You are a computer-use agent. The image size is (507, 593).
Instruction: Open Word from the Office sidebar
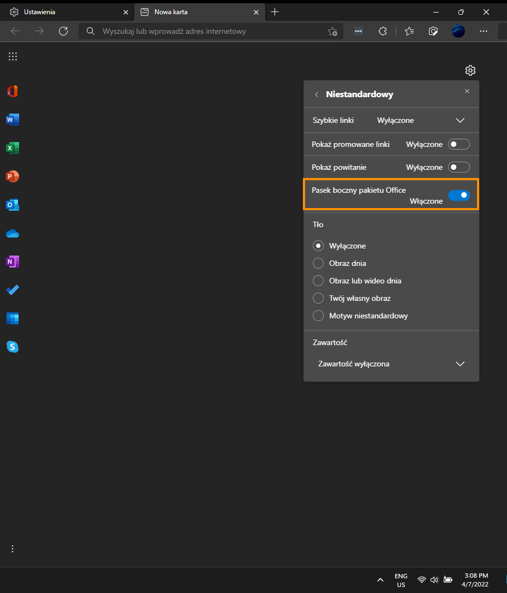13,120
